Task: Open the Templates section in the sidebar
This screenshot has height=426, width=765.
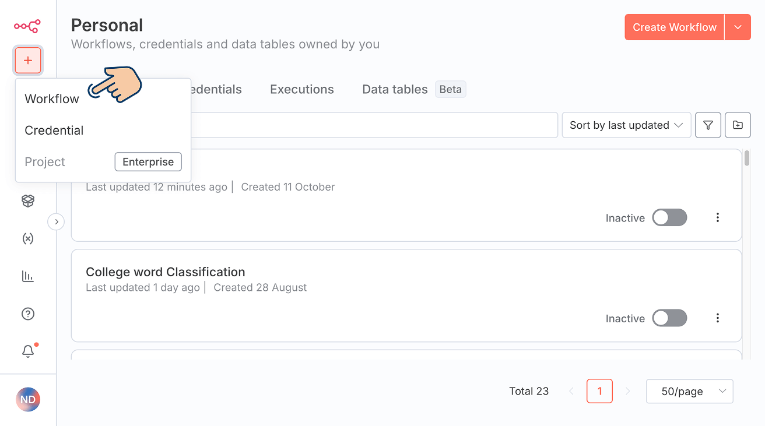Action: [x=27, y=200]
